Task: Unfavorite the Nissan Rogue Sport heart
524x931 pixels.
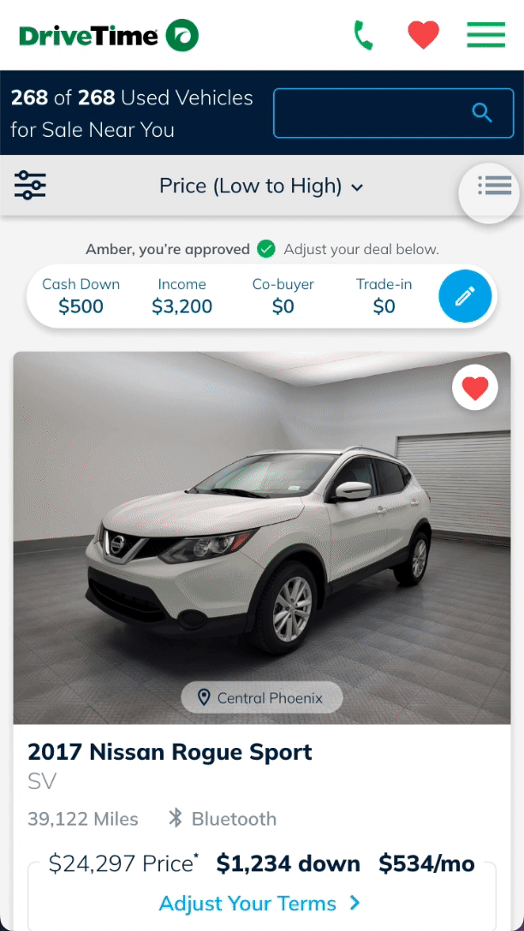Action: click(x=474, y=387)
